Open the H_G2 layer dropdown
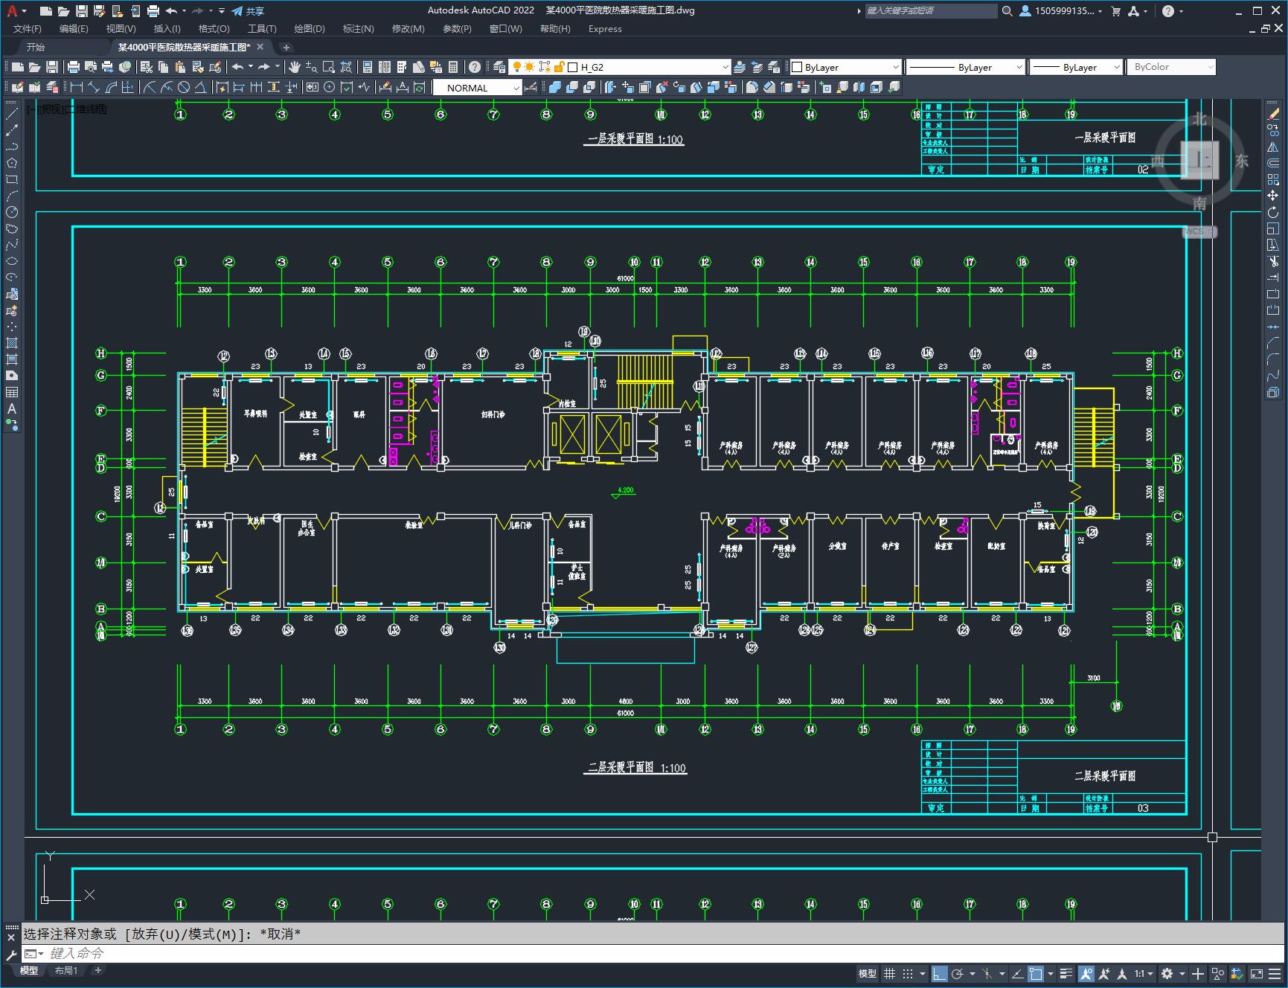 [x=620, y=67]
